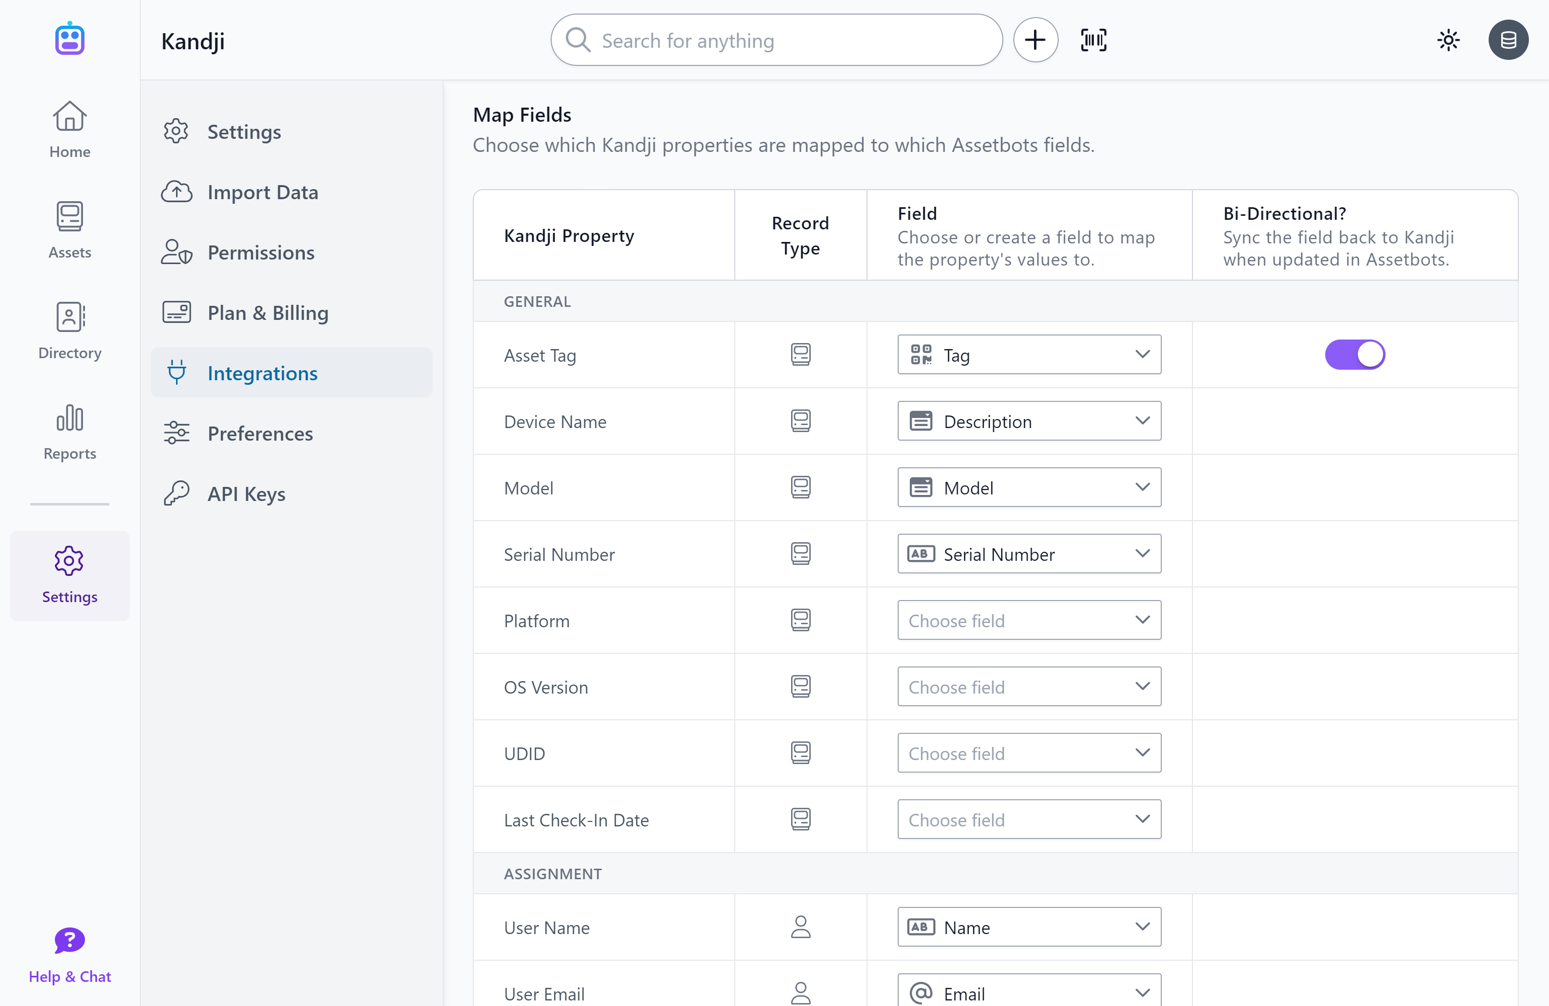Open the account database avatar
The width and height of the screenshot is (1549, 1006).
pyautogui.click(x=1508, y=40)
